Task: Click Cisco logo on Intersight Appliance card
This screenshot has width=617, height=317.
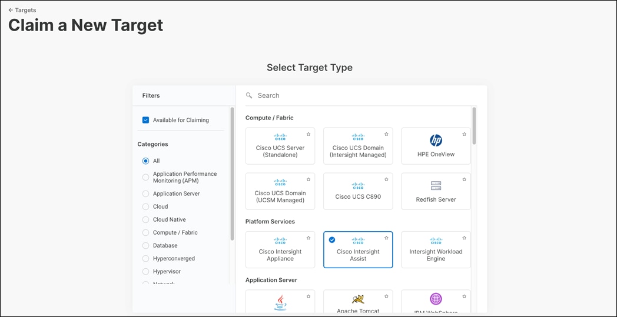Action: 280,241
